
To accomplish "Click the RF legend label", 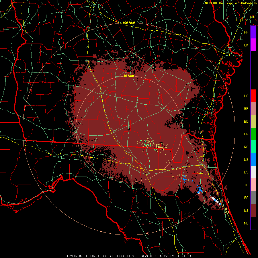I will [246, 32].
